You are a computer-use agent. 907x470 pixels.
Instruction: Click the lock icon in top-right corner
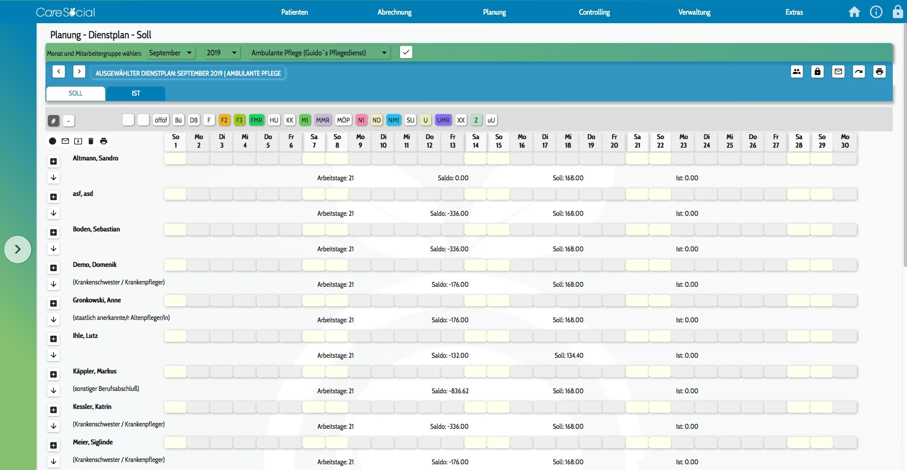(x=897, y=12)
